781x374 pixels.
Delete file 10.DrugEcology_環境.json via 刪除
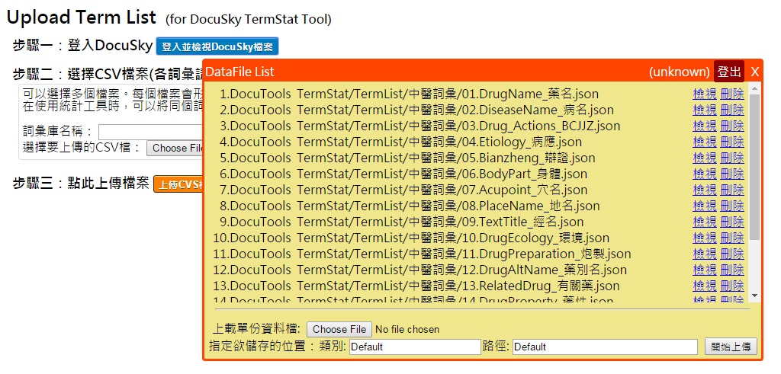point(732,238)
